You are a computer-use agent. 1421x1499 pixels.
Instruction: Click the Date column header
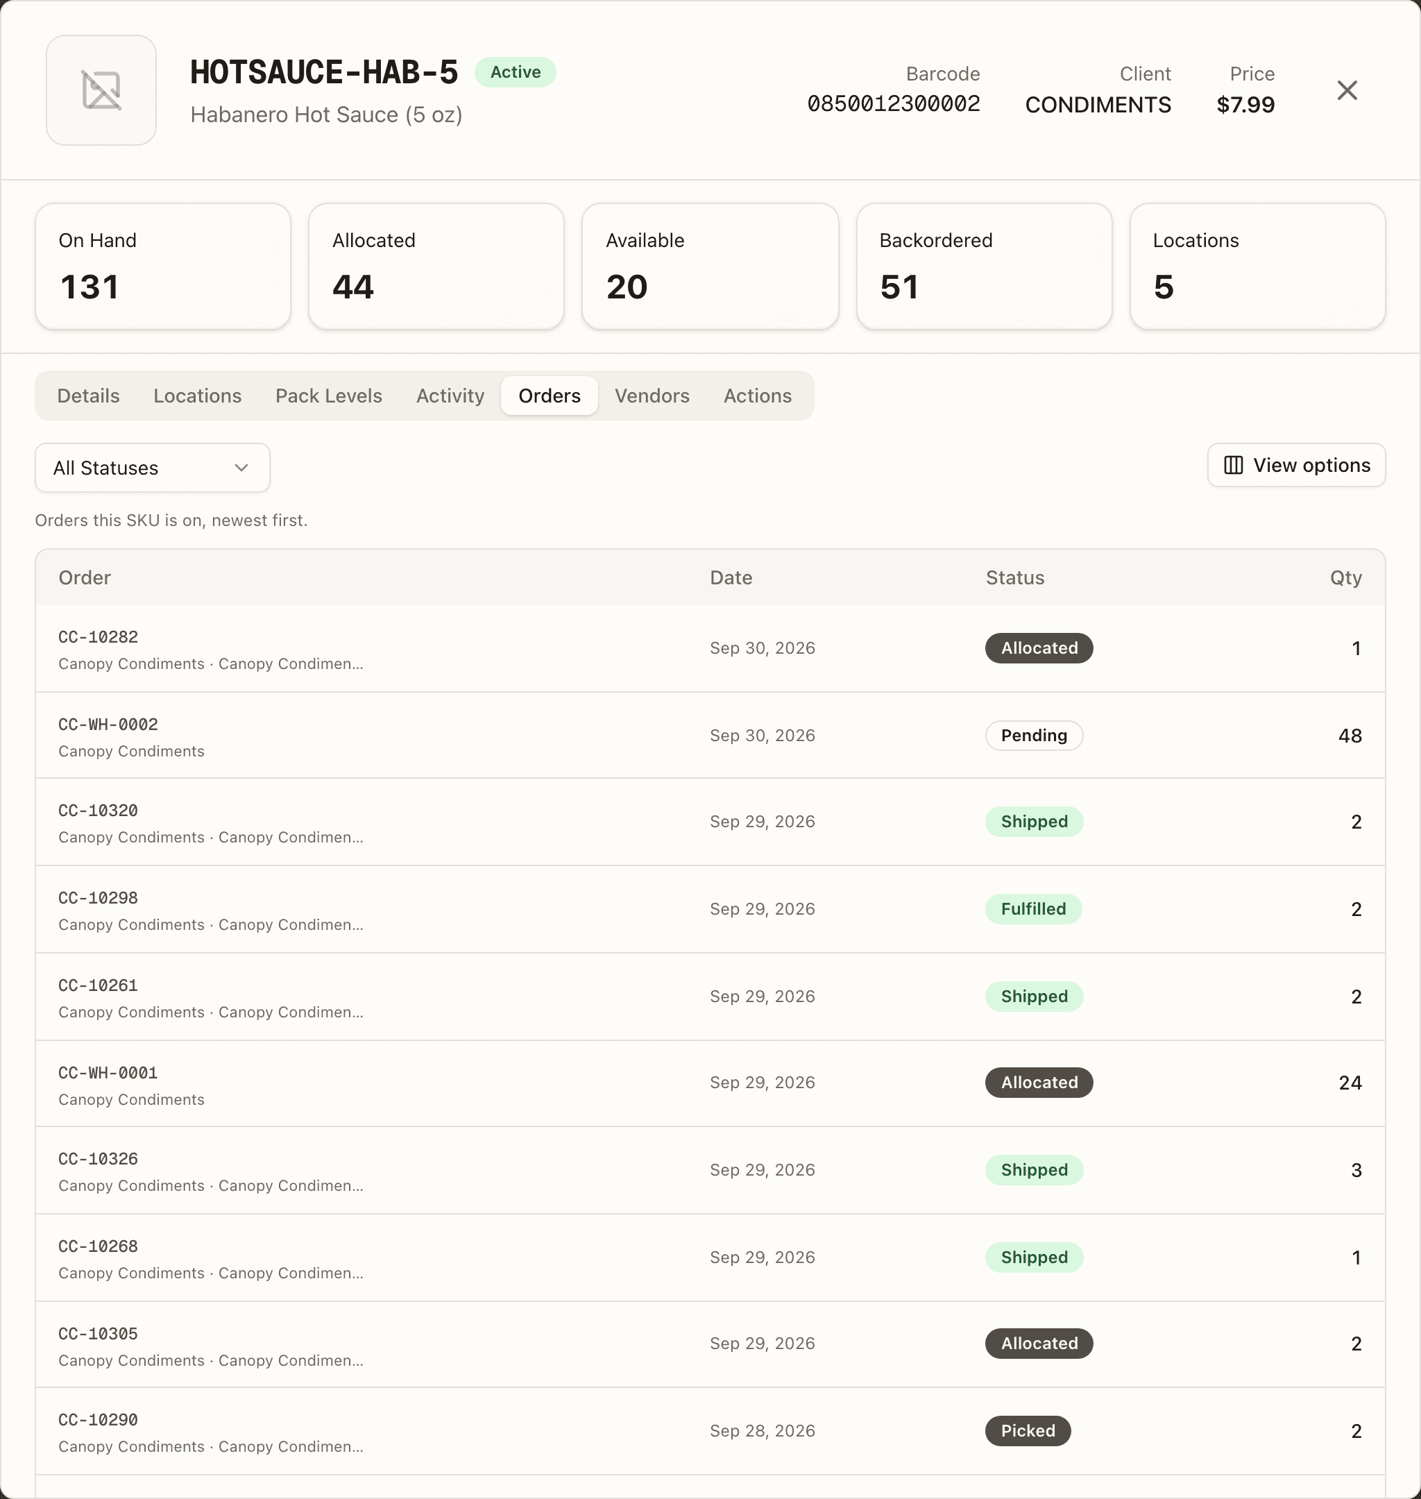pyautogui.click(x=731, y=577)
